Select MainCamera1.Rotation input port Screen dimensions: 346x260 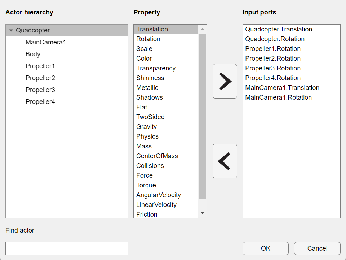(278, 97)
